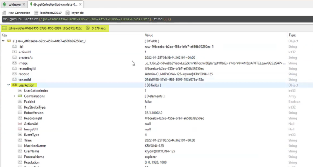Click the clock icon beside 0.178 sec.
This screenshot has width=313, height=167.
coord(88,28)
